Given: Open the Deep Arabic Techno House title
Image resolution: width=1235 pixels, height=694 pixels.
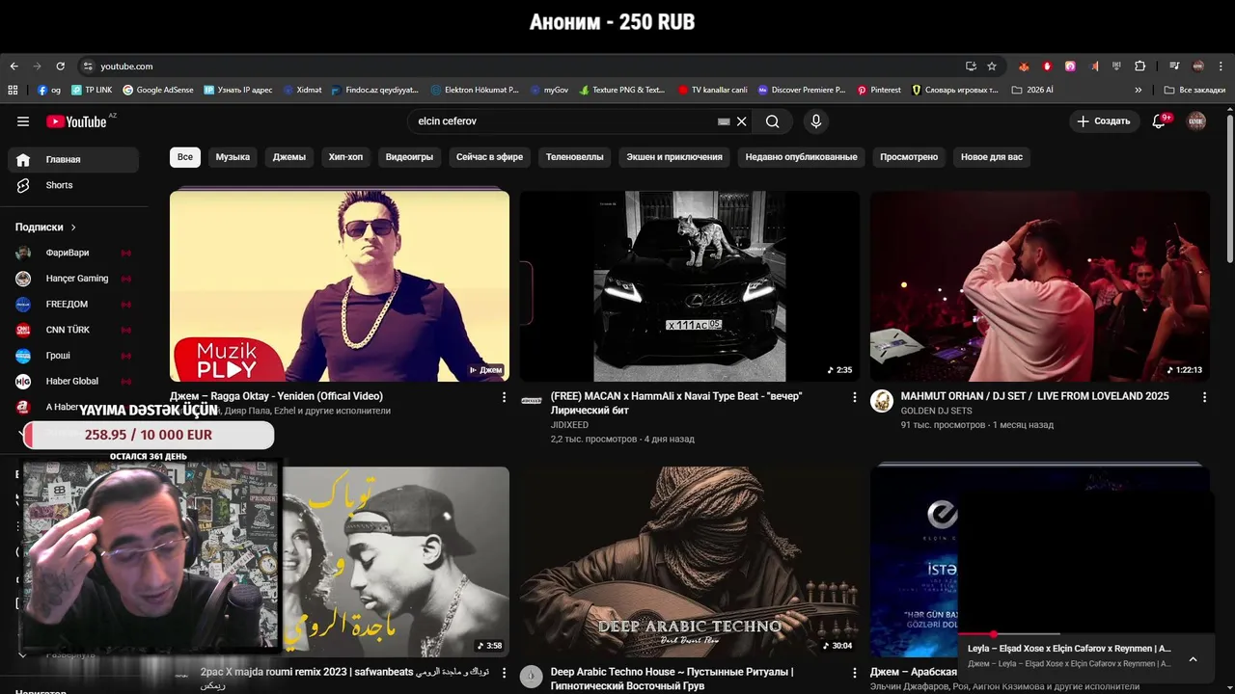Looking at the screenshot, I should (672, 679).
